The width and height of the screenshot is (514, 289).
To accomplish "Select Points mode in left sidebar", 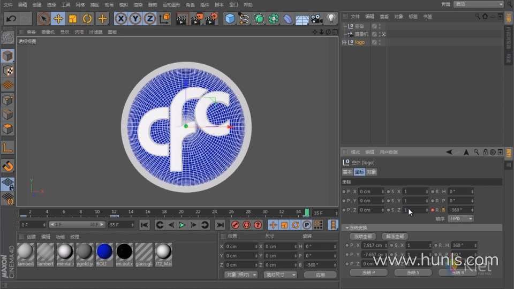I will tap(7, 100).
